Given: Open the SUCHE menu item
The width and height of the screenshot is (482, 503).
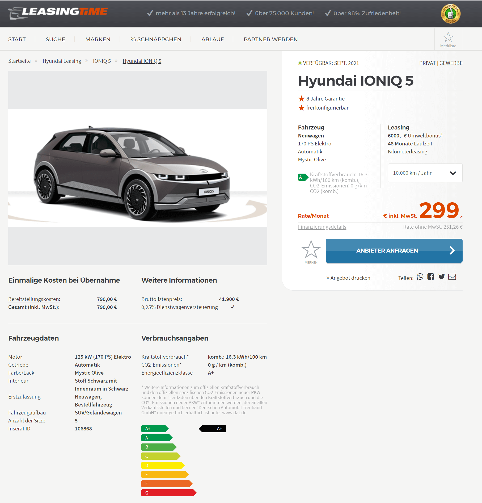Looking at the screenshot, I should click(56, 39).
